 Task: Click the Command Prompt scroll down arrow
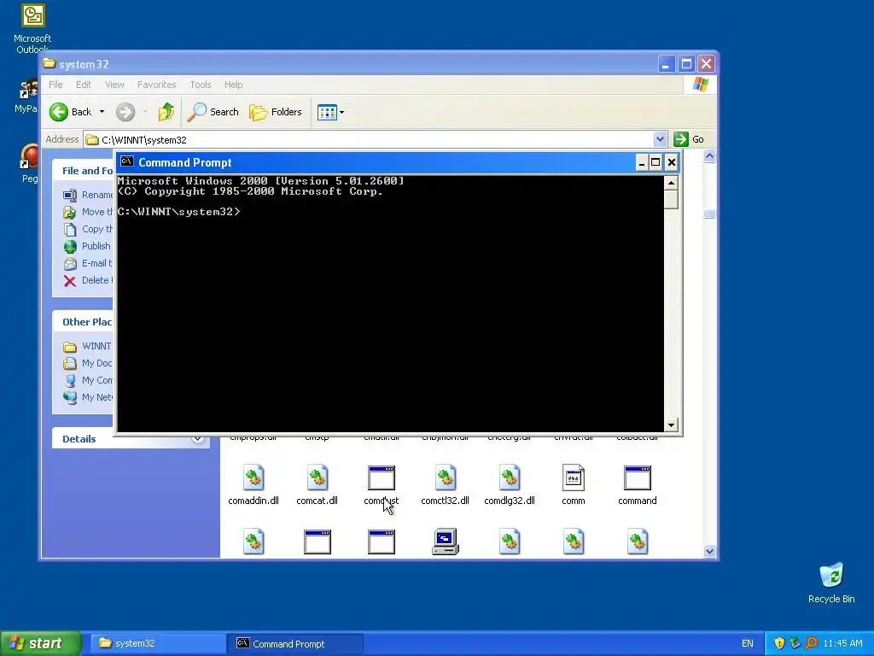pos(671,425)
